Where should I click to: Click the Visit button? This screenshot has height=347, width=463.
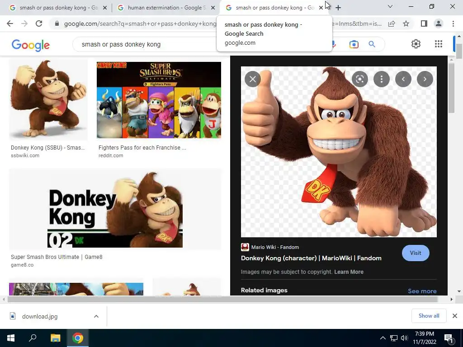click(416, 253)
